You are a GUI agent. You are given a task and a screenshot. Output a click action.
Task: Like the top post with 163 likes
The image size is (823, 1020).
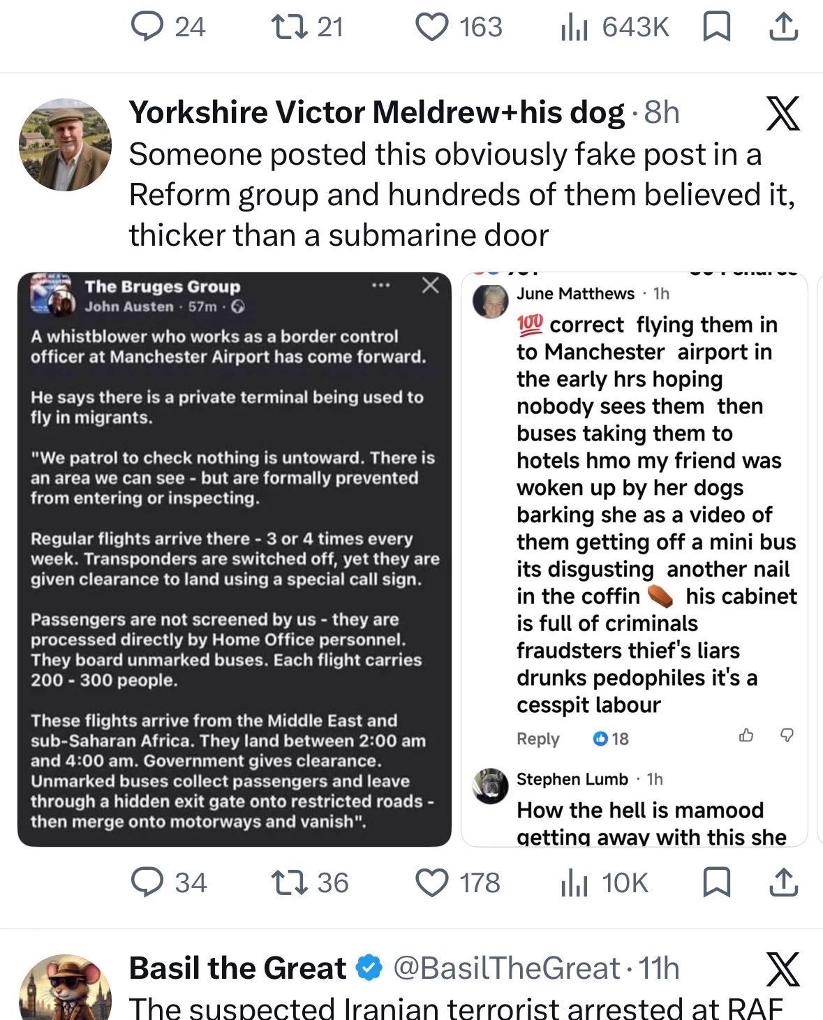click(459, 27)
